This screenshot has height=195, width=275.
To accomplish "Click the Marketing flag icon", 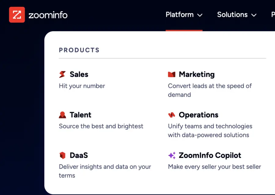I will [x=172, y=74].
